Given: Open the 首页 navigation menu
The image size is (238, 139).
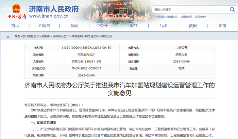Looking at the screenshot, I should pyautogui.click(x=15, y=26).
